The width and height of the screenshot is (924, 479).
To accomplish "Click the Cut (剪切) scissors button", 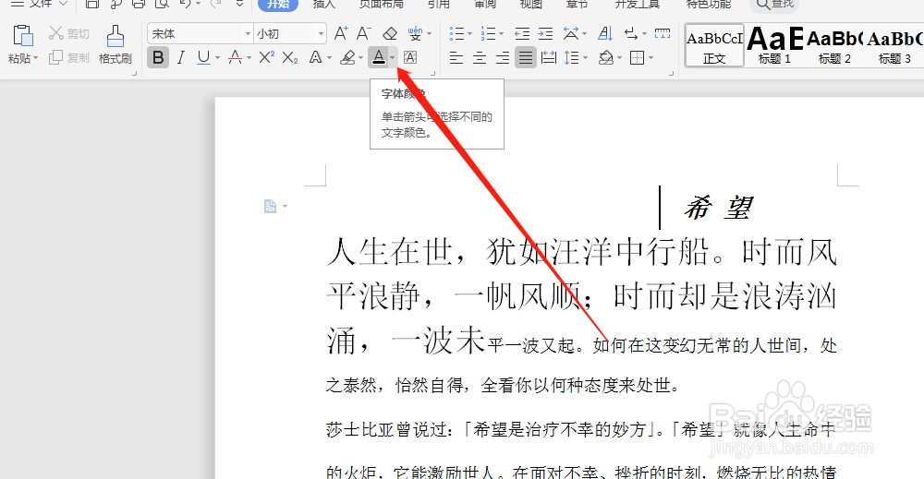I will click(69, 33).
